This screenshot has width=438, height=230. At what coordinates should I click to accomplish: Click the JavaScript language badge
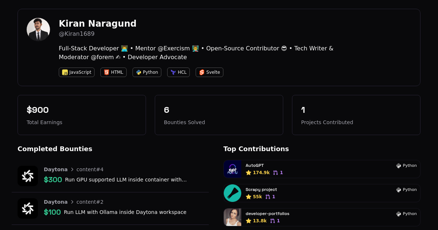coord(77,72)
